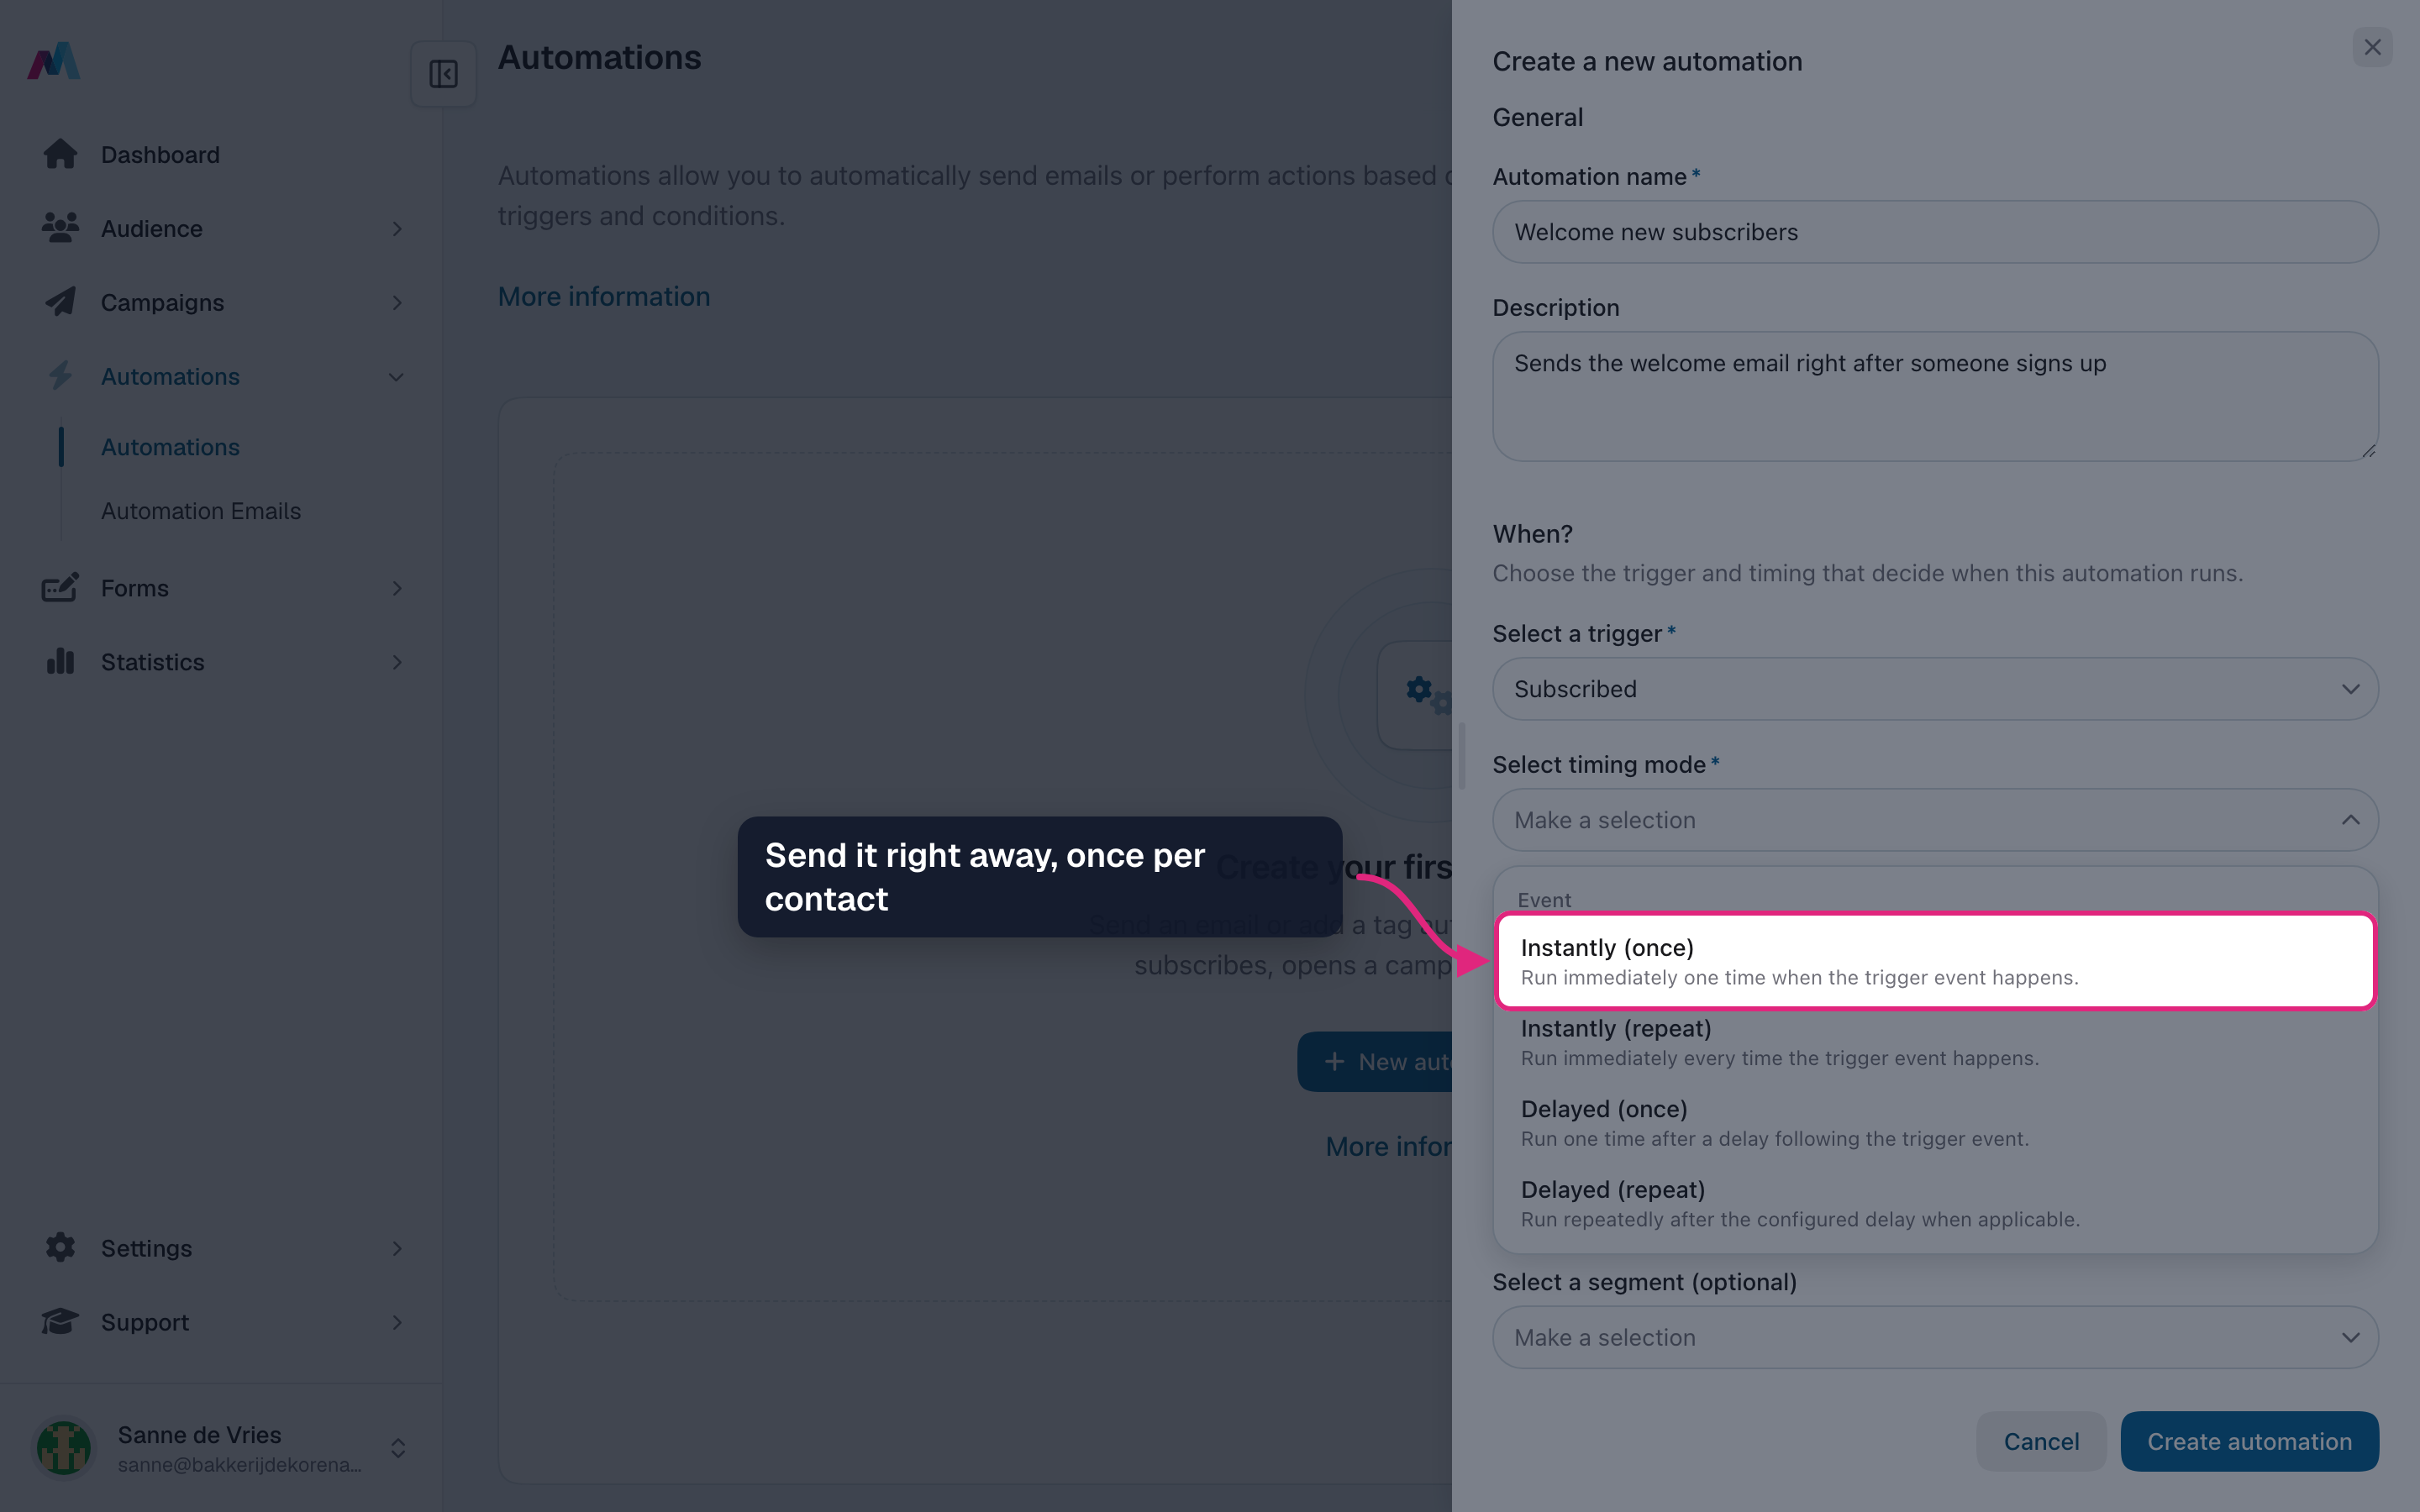Open the Select a segment dropdown
This screenshot has width=2420, height=1512.
1935,1337
